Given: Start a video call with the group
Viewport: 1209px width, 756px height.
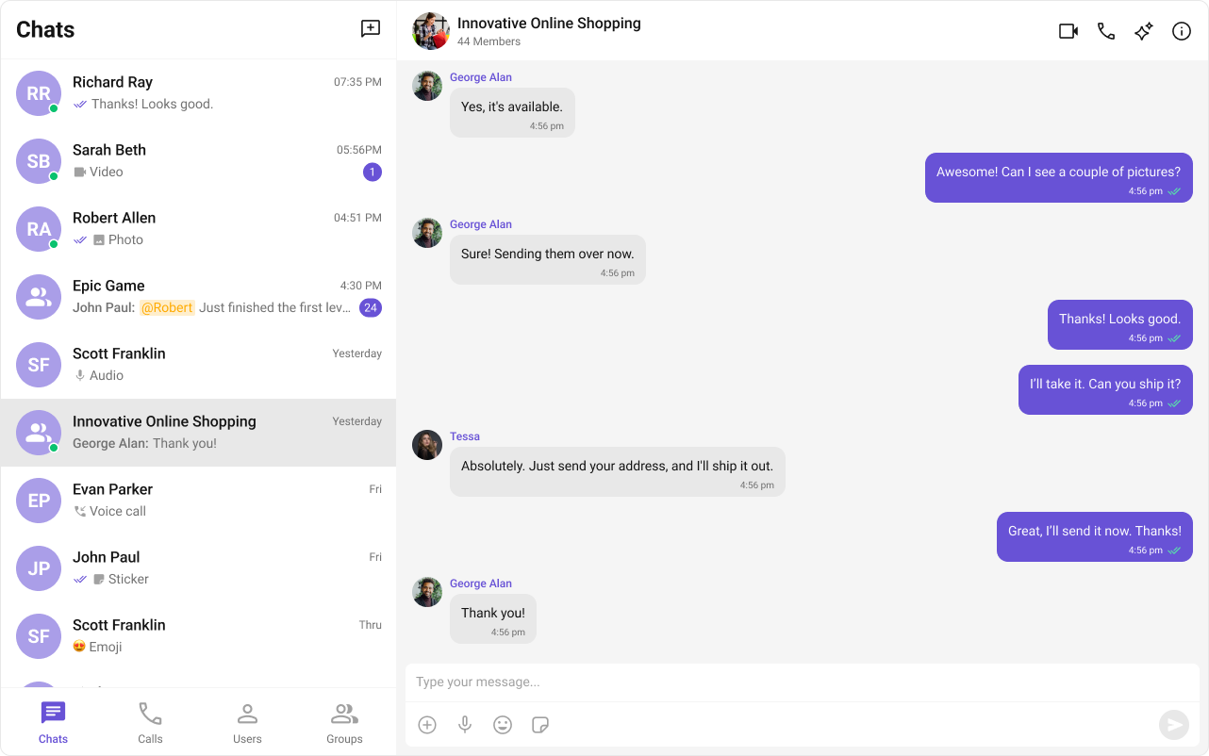Looking at the screenshot, I should click(x=1068, y=30).
